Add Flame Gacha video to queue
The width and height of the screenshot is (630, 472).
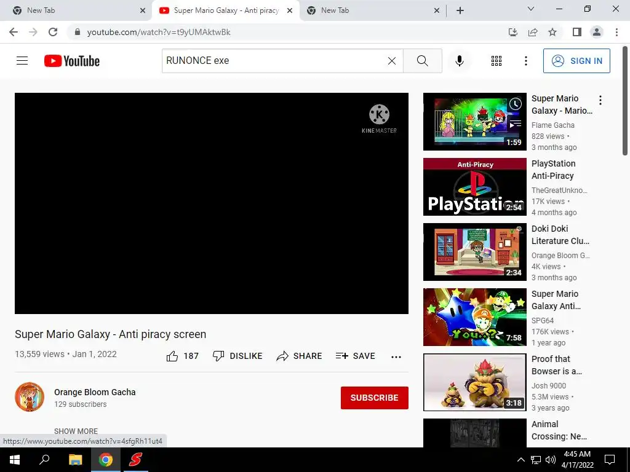click(516, 124)
